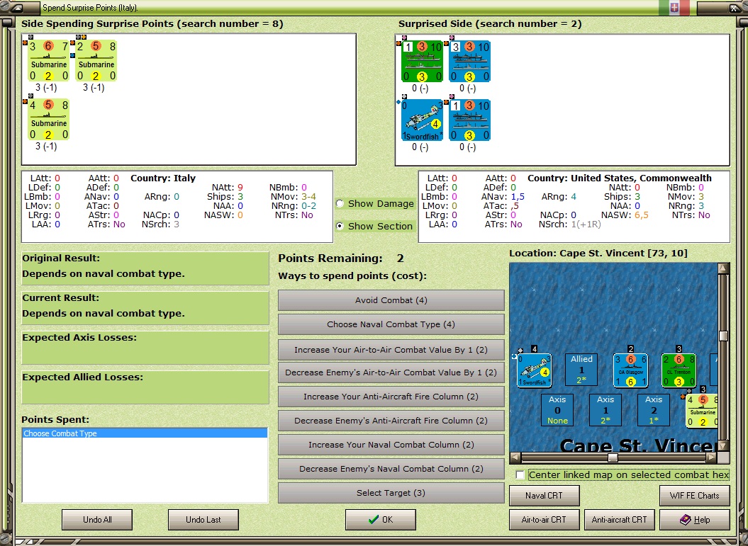Select the Show Section radio button
Image resolution: width=748 pixels, height=546 pixels.
340,227
